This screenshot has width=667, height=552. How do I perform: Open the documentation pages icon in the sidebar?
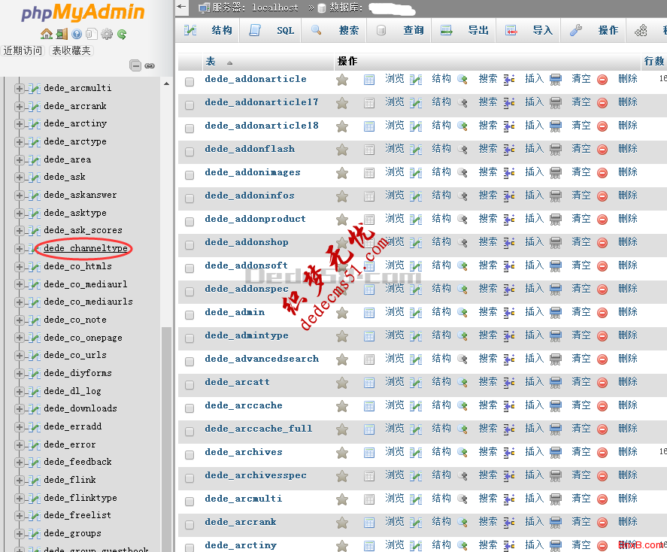pyautogui.click(x=92, y=34)
